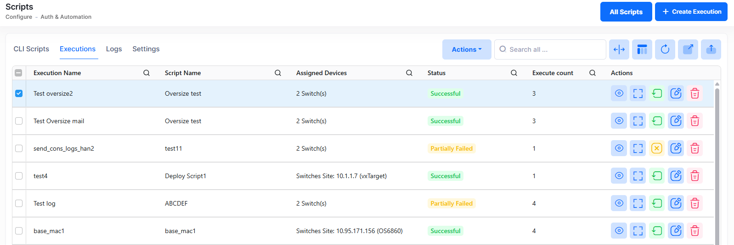The width and height of the screenshot is (734, 245).
Task: Open the column chooser table icon
Action: click(642, 49)
